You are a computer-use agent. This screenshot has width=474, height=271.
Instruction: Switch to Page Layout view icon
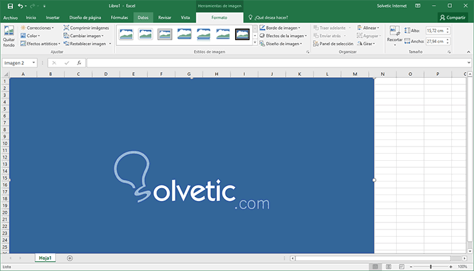389,266
